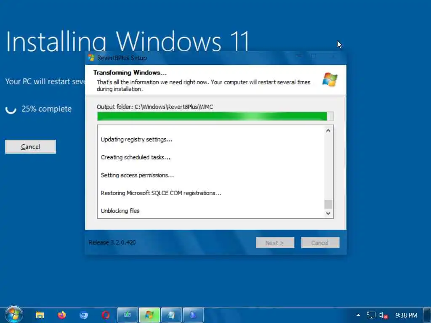Select the 'Unblocking files' log line
Image resolution: width=431 pixels, height=323 pixels.
pyautogui.click(x=120, y=211)
